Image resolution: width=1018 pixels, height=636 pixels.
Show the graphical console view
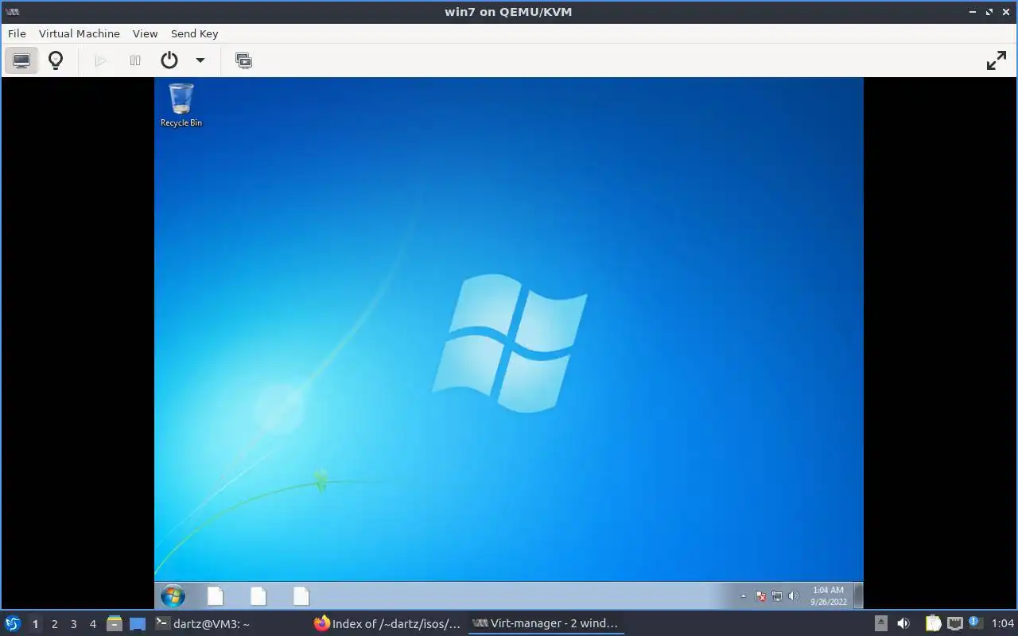tap(21, 60)
